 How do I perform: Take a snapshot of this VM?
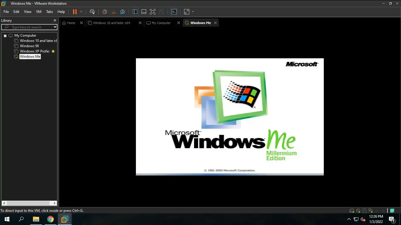pos(105,12)
